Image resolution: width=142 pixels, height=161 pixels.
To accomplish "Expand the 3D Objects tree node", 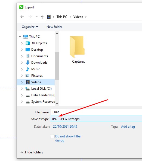I will pos(22,43).
